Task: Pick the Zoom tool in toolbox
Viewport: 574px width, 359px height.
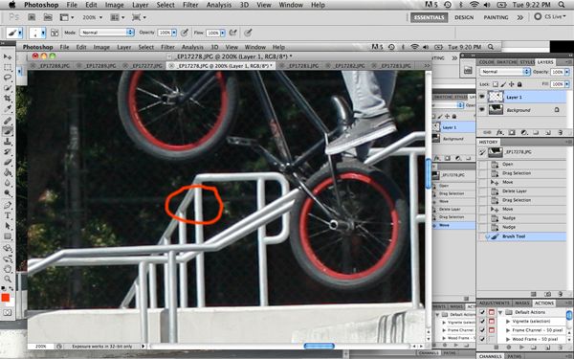Action: 8,280
